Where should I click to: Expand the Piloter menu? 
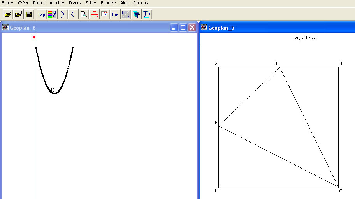tap(39, 3)
